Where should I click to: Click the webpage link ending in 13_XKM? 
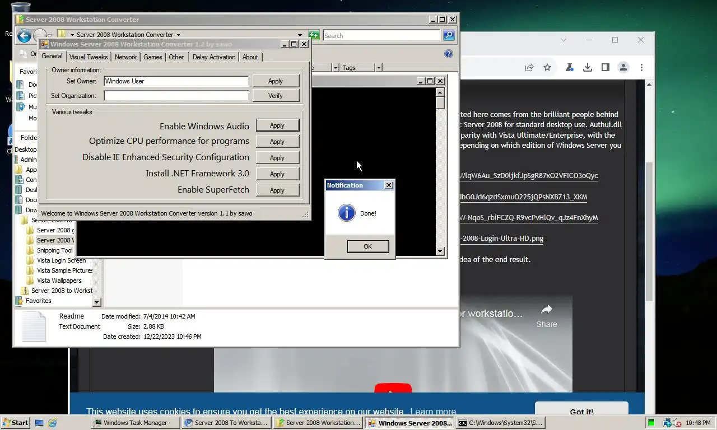523,197
